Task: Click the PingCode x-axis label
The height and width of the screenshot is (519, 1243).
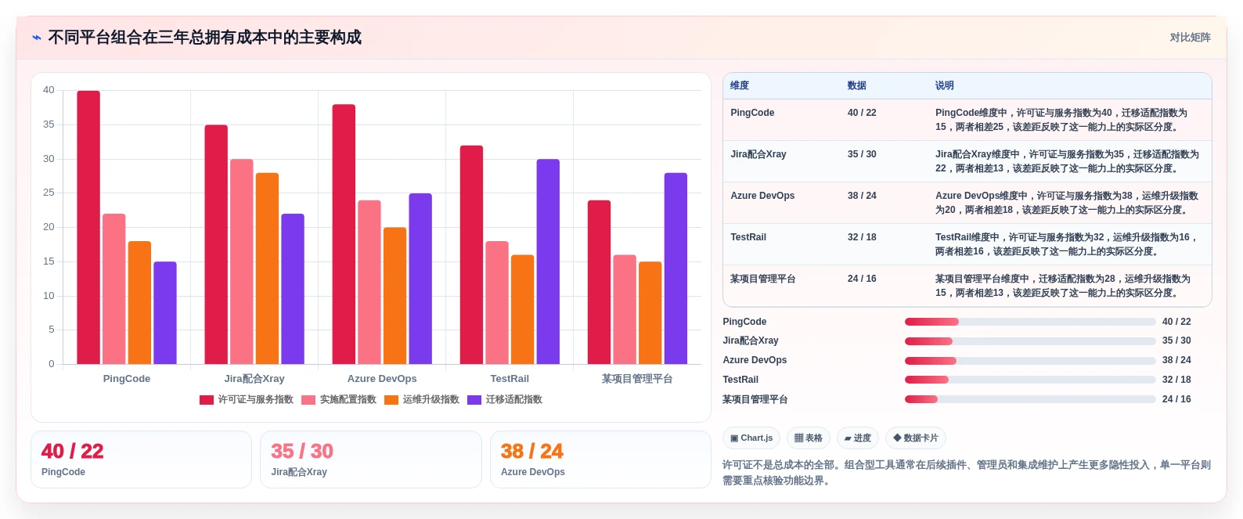Action: (127, 379)
